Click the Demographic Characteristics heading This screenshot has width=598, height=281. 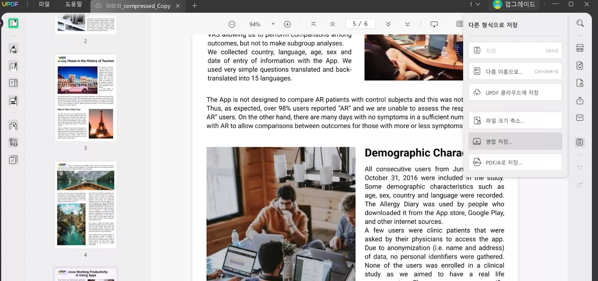[414, 153]
